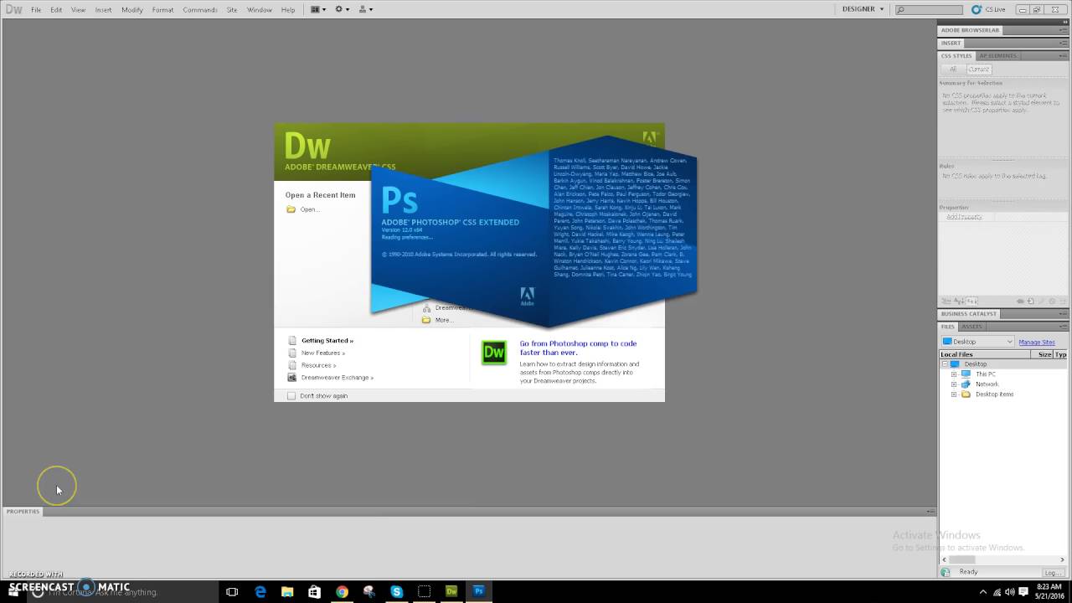1072x603 pixels.
Task: Open the Layout switcher icon in menu bar
Action: click(x=318, y=9)
